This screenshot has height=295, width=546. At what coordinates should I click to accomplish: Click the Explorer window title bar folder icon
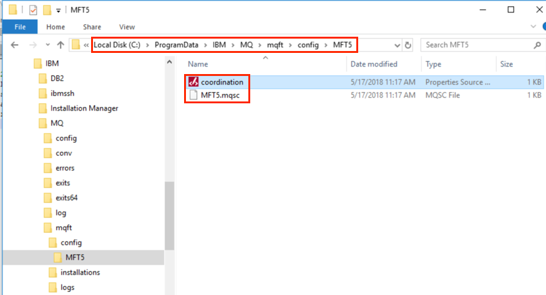pos(13,10)
